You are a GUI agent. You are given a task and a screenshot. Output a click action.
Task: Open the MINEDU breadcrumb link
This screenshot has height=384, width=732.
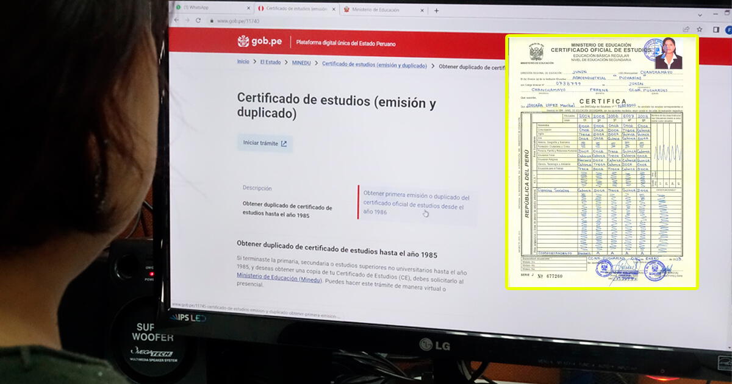301,63
